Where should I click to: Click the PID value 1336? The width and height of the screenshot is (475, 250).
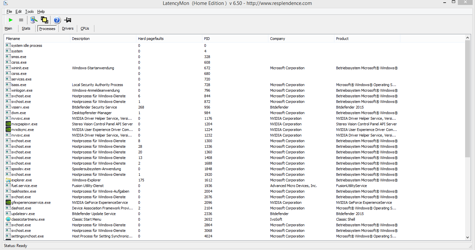tap(208, 146)
